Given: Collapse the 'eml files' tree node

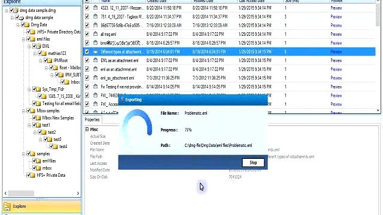Looking at the screenshot, I should click(23, 39).
